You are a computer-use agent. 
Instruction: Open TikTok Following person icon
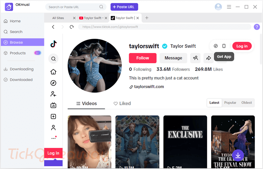click(53, 94)
